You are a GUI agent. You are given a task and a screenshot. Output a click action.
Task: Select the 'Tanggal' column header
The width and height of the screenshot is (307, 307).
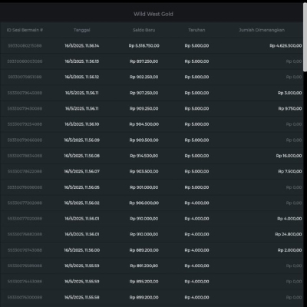click(x=82, y=30)
